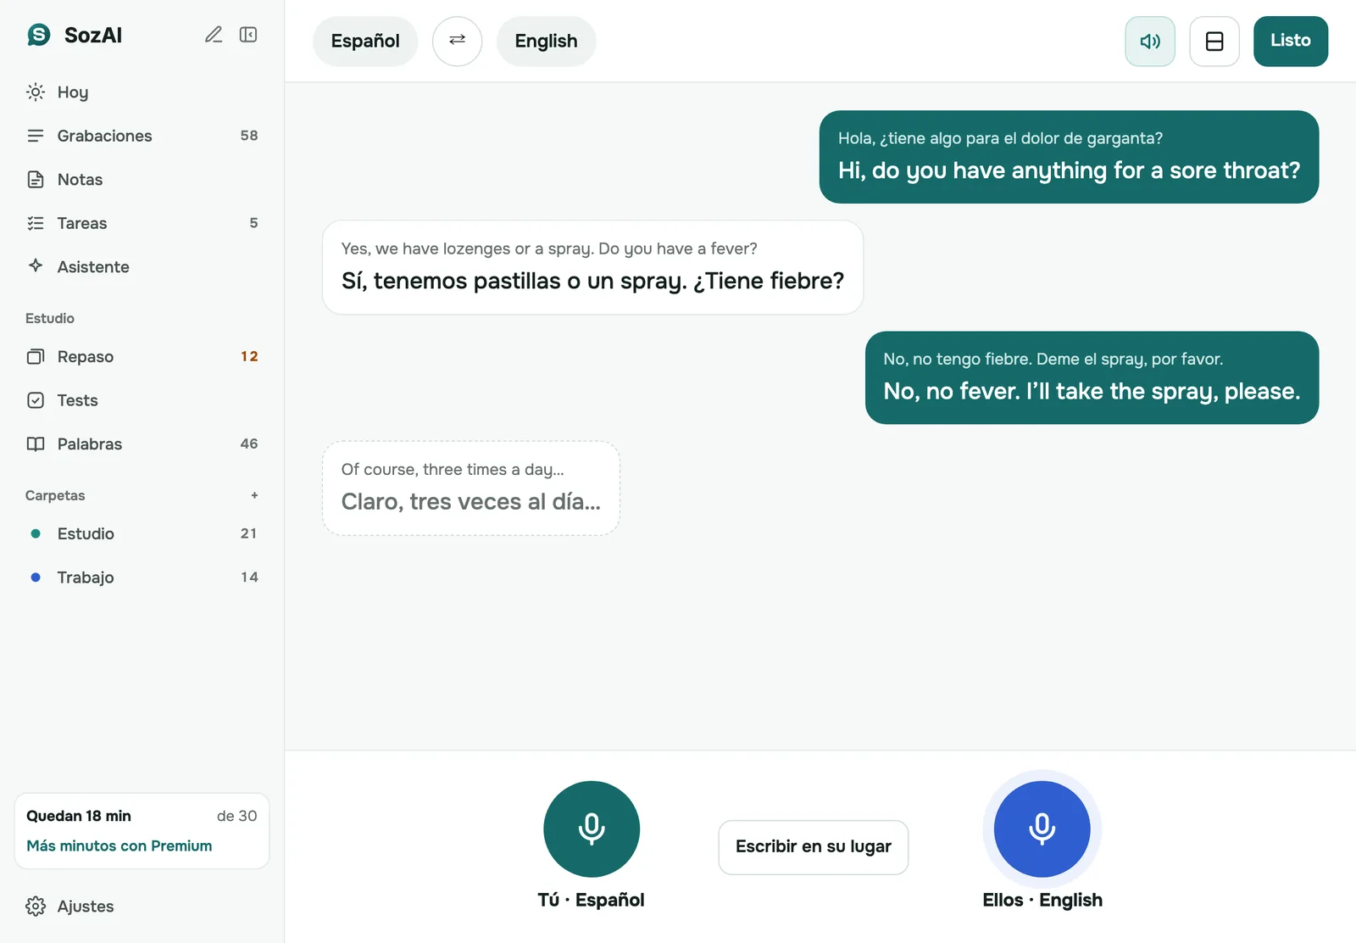1356x943 pixels.
Task: Open source language Español selector
Action: [x=365, y=41]
